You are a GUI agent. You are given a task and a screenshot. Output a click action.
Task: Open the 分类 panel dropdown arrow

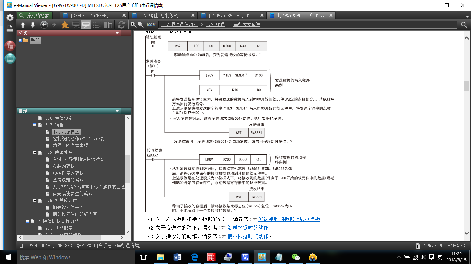(x=117, y=33)
